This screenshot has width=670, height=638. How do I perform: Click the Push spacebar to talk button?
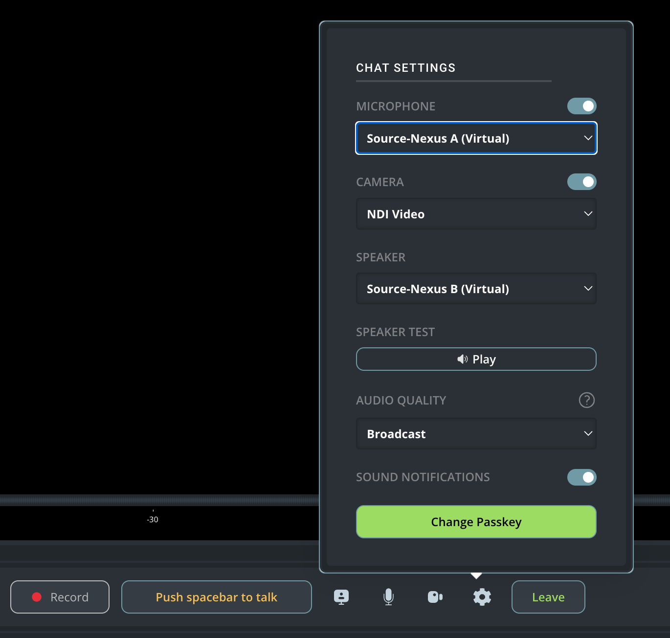click(x=216, y=597)
